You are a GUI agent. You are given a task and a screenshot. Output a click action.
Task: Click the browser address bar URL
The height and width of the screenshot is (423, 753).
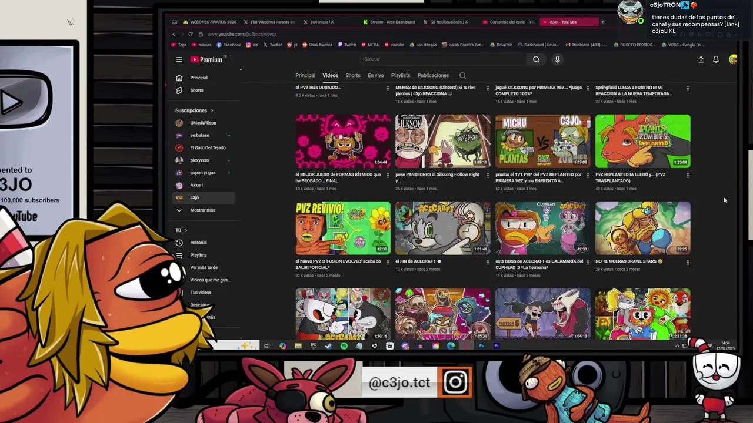coord(242,34)
